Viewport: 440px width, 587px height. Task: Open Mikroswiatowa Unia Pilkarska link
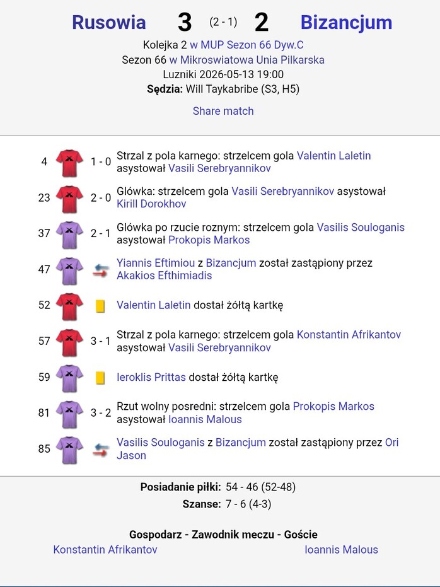tap(247, 60)
